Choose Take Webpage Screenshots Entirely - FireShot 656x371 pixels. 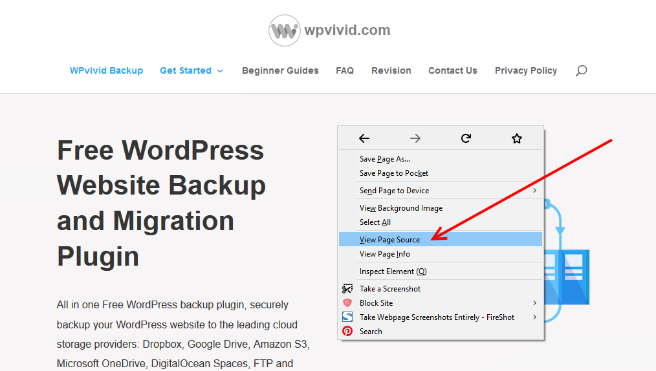point(441,317)
